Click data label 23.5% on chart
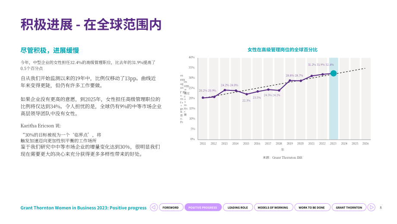 click(256, 98)
